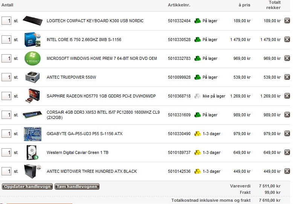The height and width of the screenshot is (204, 293).
Task: Open ANTEC TRUEPOWER 550W product link
Action: point(72,77)
